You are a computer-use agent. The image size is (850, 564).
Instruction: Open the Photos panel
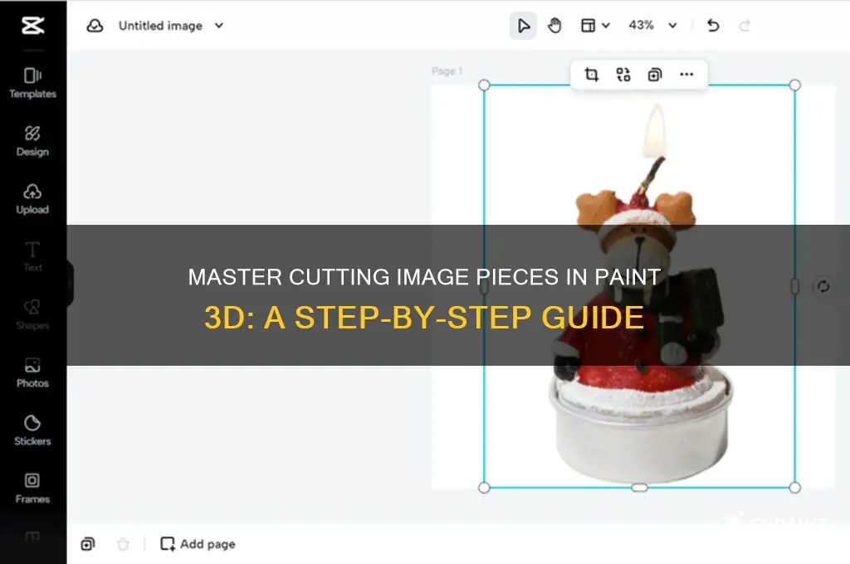(x=32, y=372)
